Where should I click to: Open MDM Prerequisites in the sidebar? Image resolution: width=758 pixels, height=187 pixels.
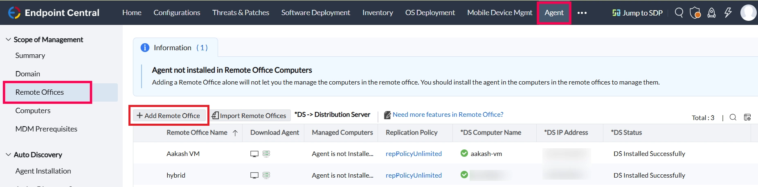pyautogui.click(x=46, y=129)
